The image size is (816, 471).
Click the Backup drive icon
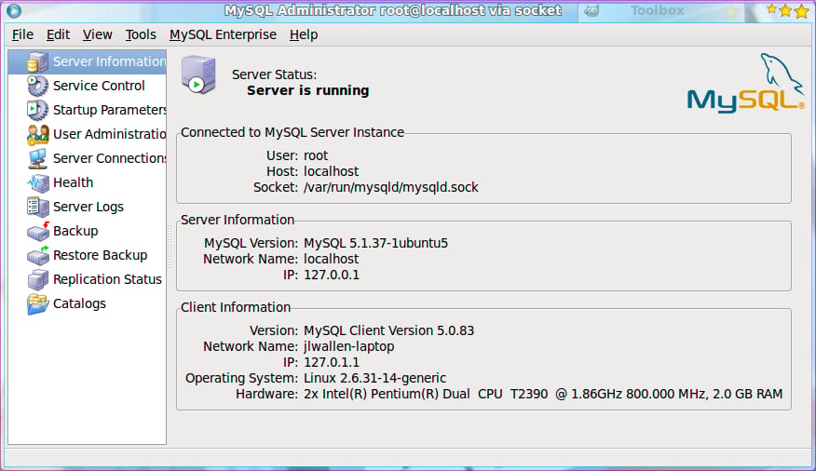click(37, 232)
